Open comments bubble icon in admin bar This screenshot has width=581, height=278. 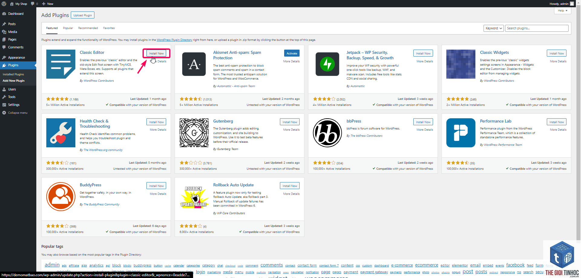(x=33, y=4)
